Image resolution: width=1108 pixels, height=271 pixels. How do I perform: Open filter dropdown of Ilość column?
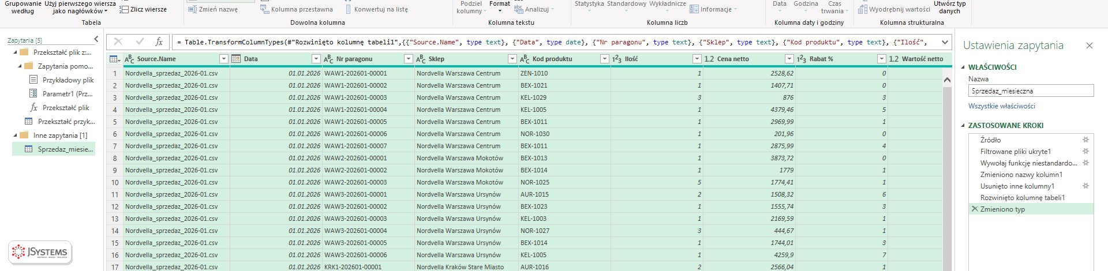(x=697, y=59)
